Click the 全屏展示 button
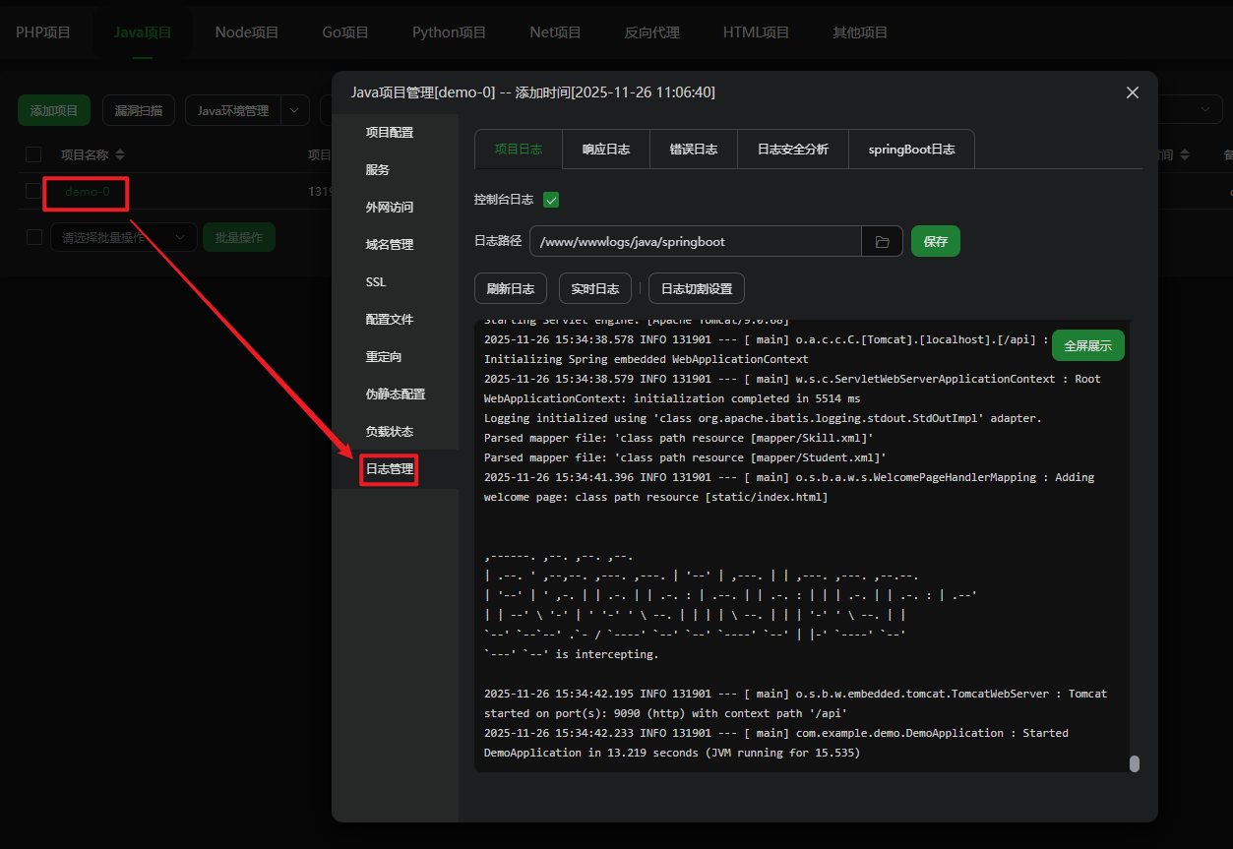Screen dimensions: 1233x849 pyautogui.click(x=1087, y=345)
